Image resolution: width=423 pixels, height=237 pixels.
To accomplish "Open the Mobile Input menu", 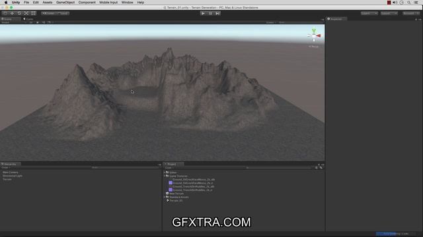I will click(108, 3).
